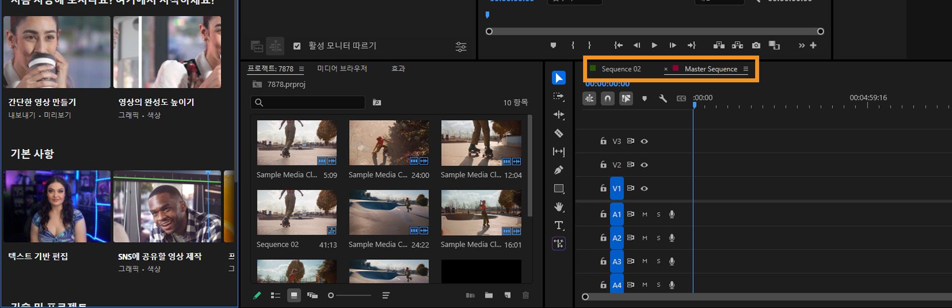Select the Hand tool
Screen dimensions: 952x308
coord(559,207)
